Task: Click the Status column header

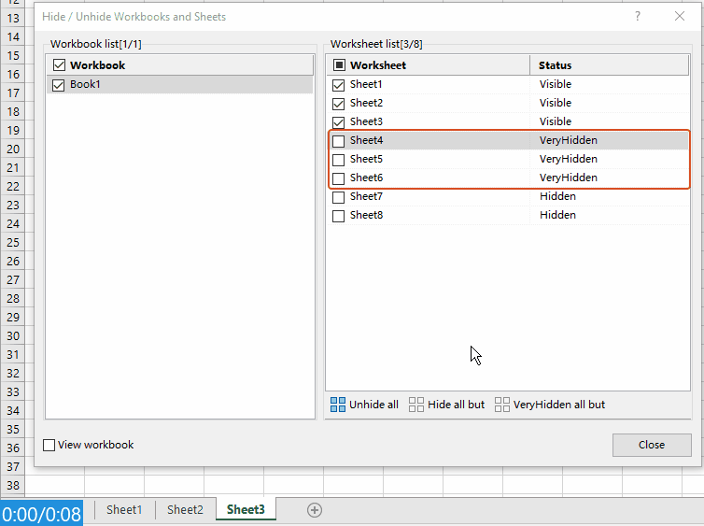Action: point(610,65)
